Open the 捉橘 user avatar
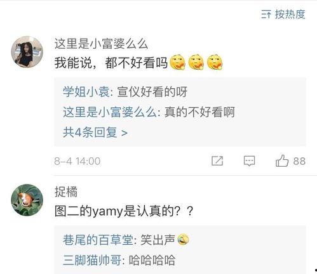This screenshot has height=274, width=317. pos(27,200)
